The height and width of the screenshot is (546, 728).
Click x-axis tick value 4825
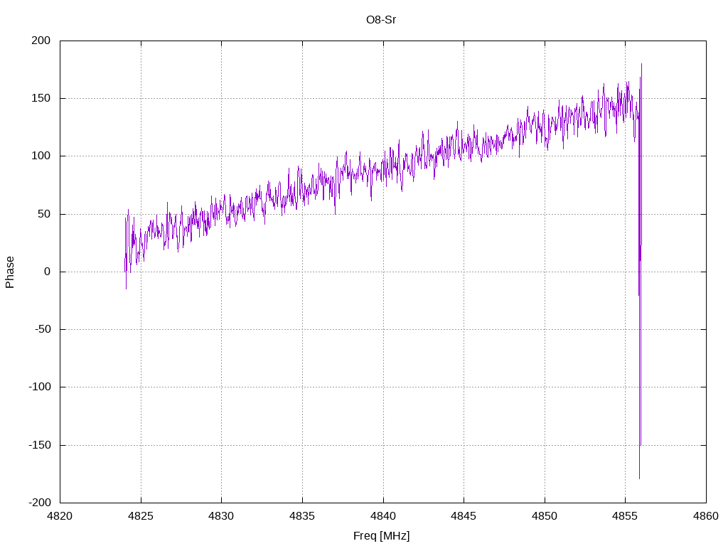(141, 516)
